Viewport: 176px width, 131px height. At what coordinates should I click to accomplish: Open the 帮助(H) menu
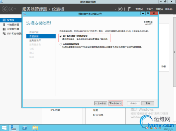point(169,9)
